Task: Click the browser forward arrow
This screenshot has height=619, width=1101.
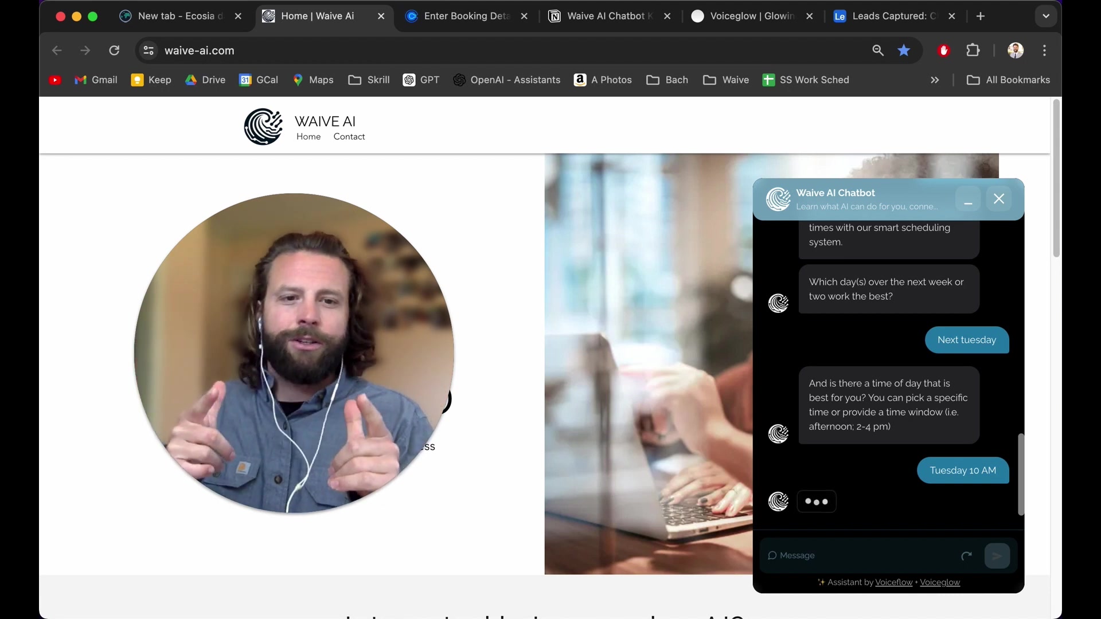Action: coord(85,50)
